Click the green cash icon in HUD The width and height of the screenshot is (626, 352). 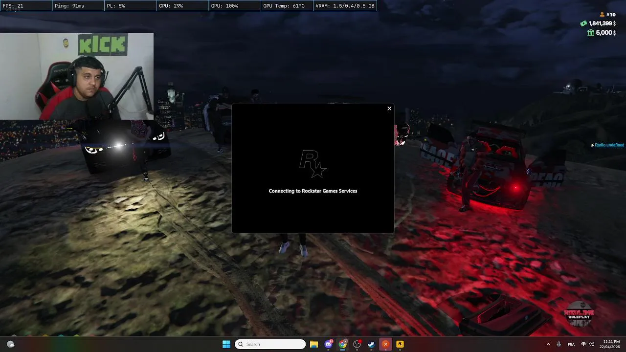[583, 23]
